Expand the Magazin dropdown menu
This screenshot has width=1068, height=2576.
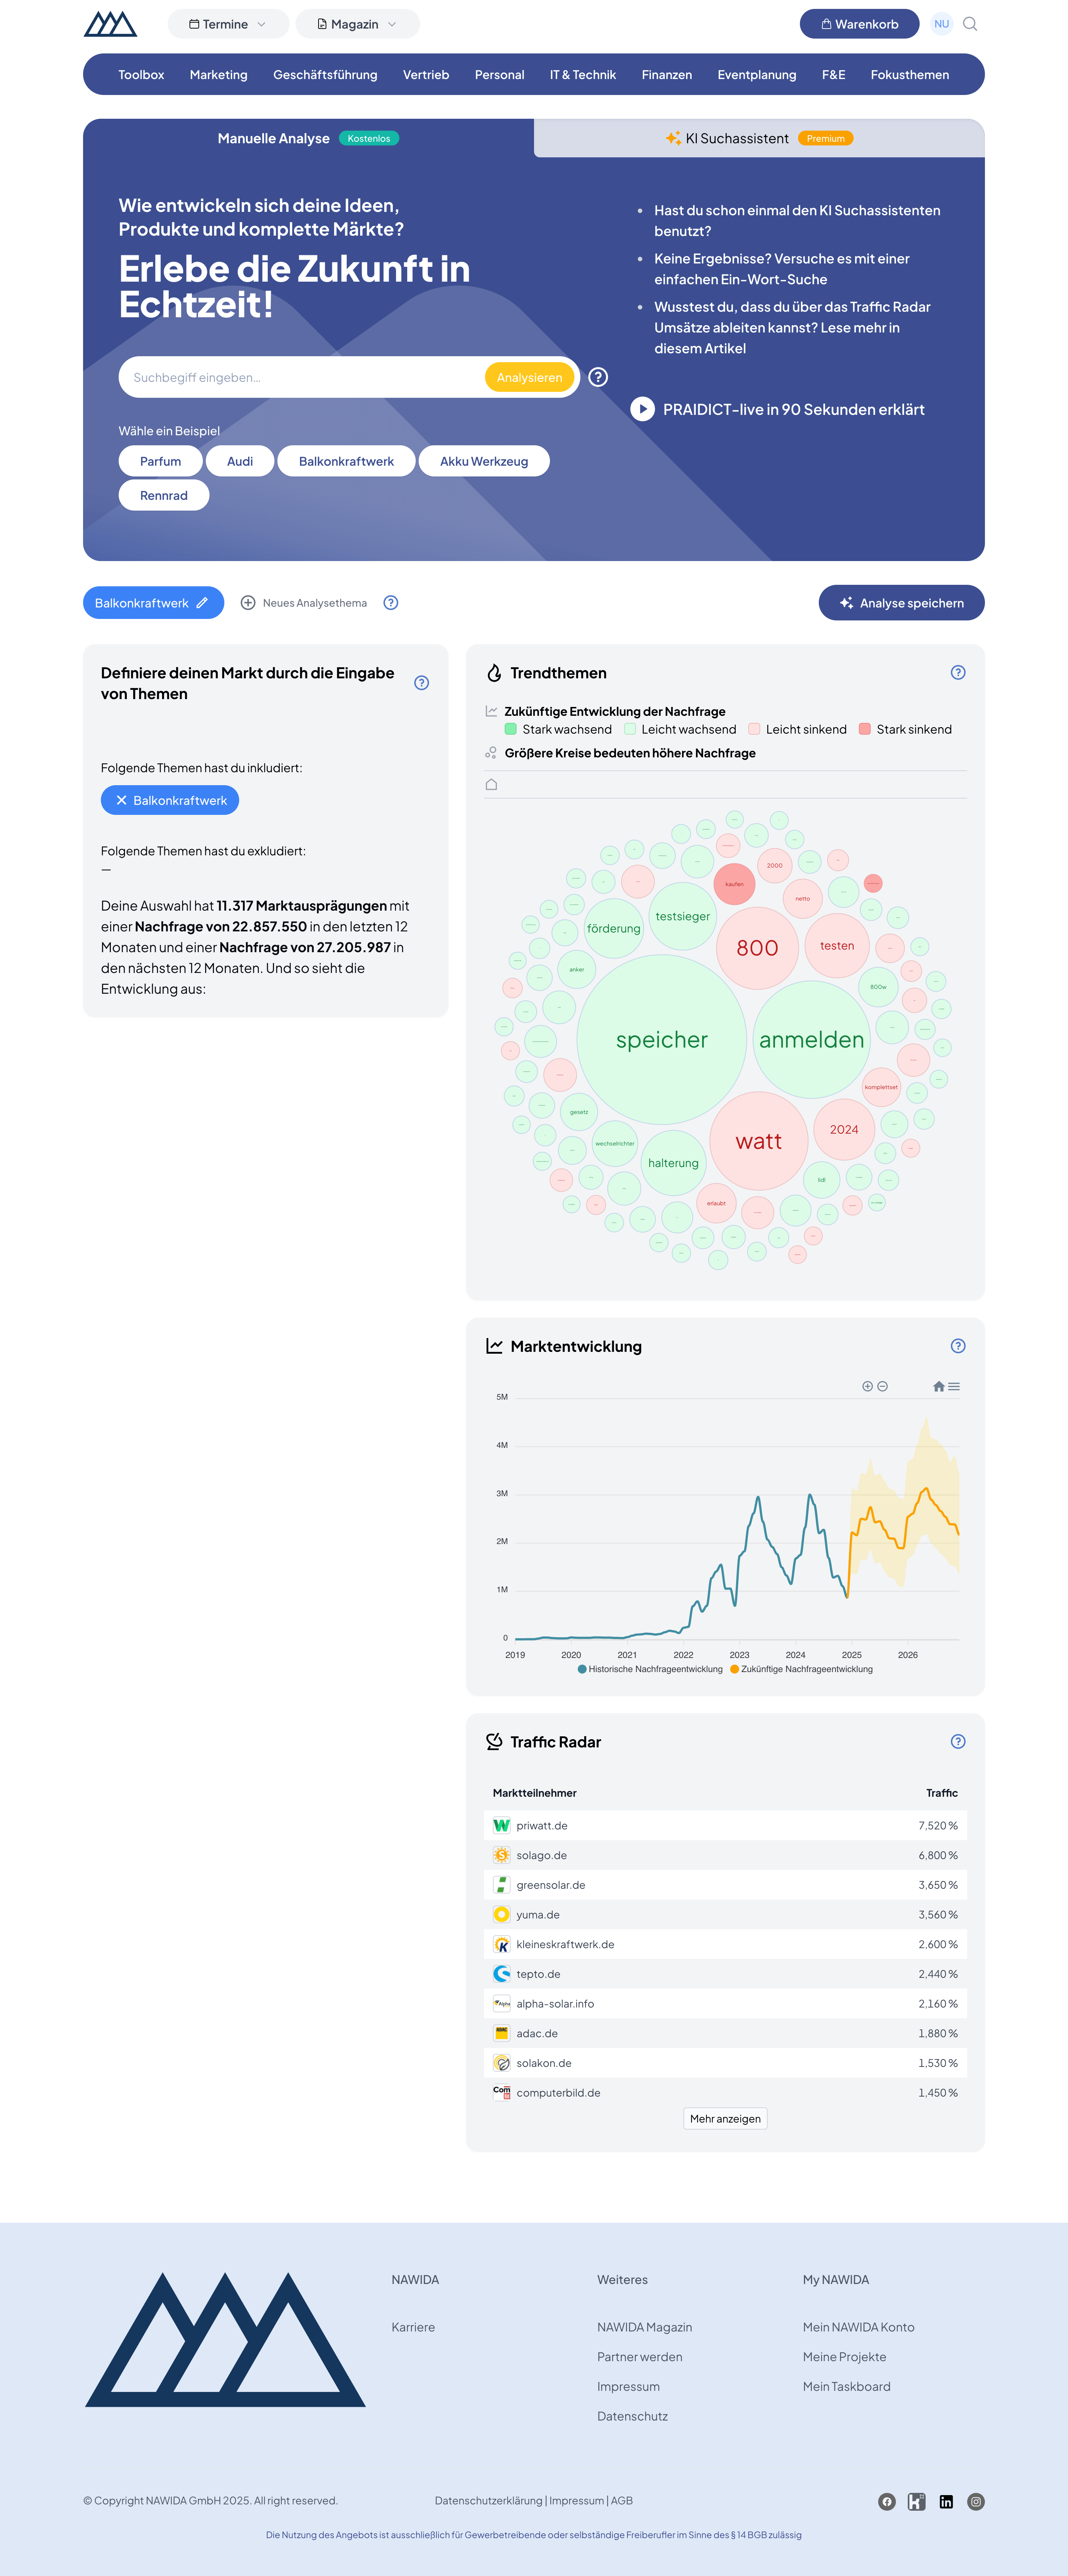click(x=357, y=24)
